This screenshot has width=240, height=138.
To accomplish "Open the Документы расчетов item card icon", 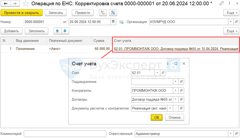I will pos(181,108).
